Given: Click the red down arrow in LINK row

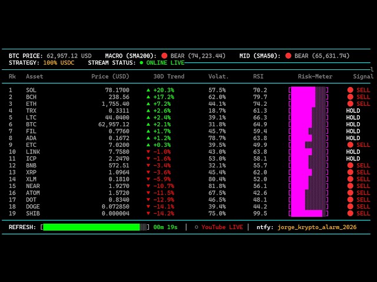Looking at the screenshot, I should coord(148,152).
